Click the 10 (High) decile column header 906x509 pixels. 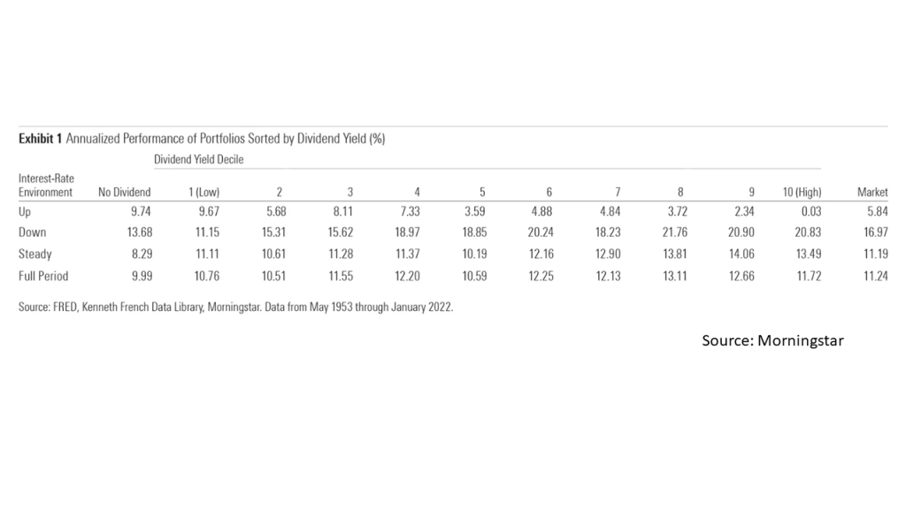(802, 192)
